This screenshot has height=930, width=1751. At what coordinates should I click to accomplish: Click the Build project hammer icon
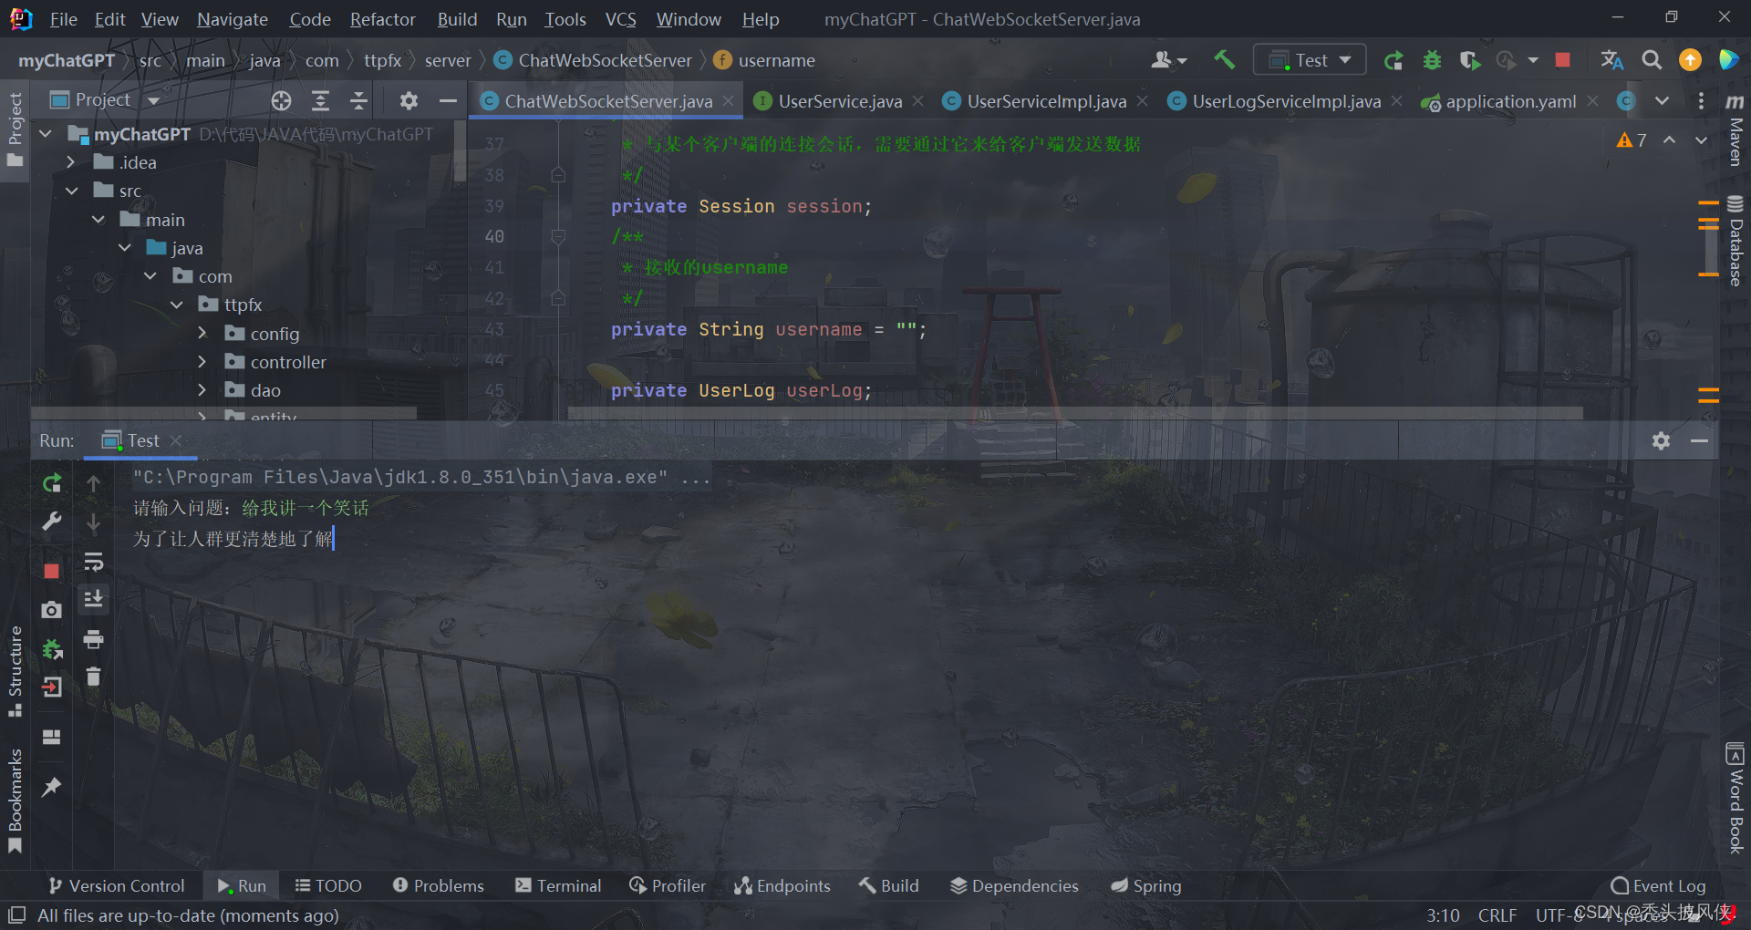[x=1224, y=60]
